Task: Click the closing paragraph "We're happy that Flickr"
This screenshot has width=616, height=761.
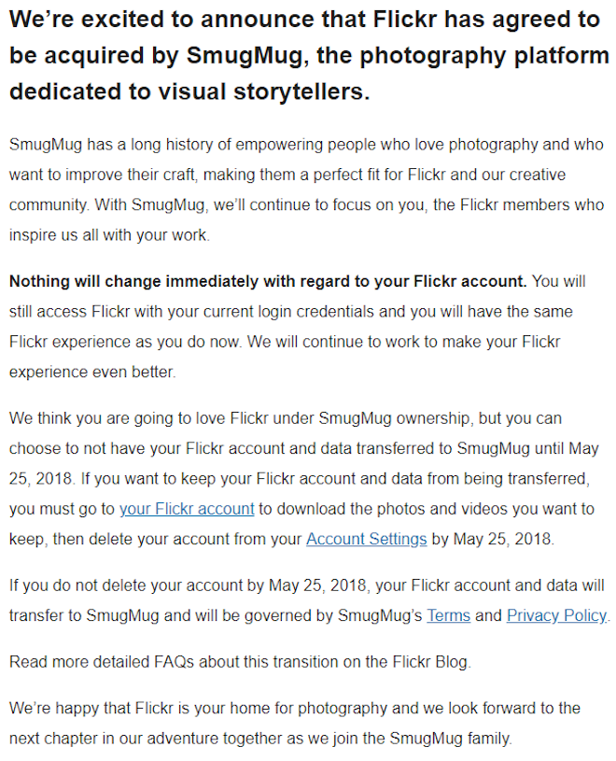Action: tap(294, 723)
